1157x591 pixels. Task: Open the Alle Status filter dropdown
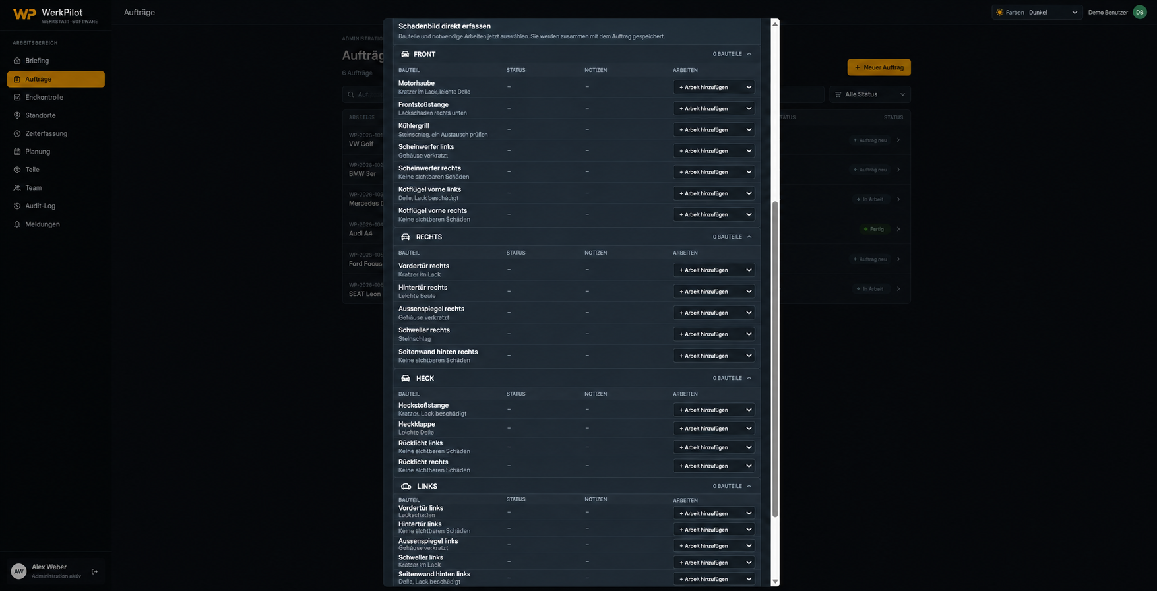pyautogui.click(x=870, y=94)
